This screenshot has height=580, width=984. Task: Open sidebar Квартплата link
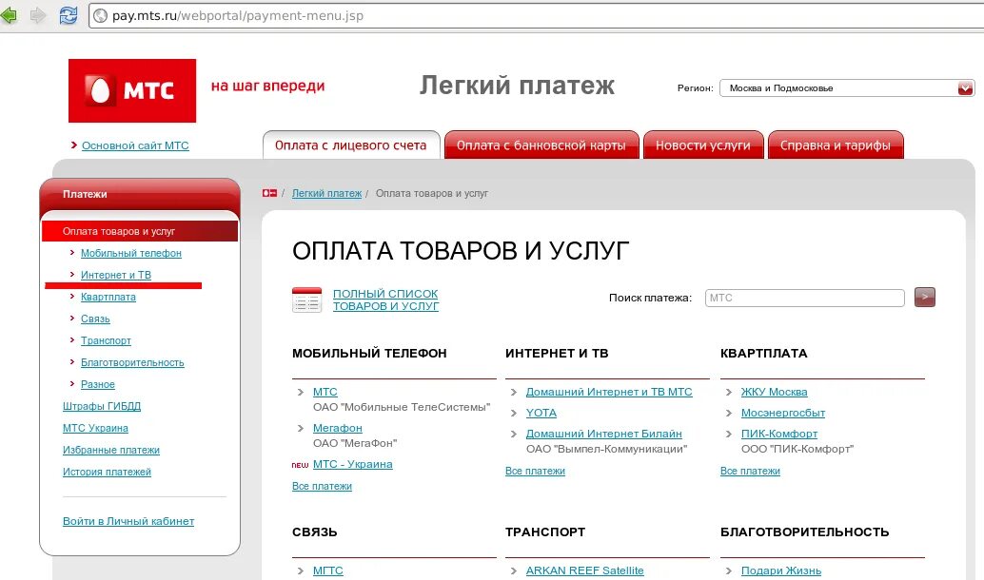pyautogui.click(x=108, y=297)
